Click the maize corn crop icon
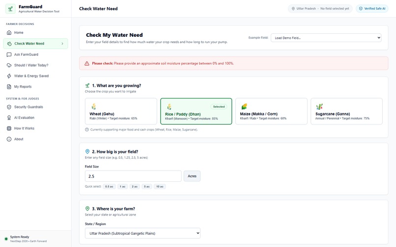The width and height of the screenshot is (396, 247). point(244,107)
